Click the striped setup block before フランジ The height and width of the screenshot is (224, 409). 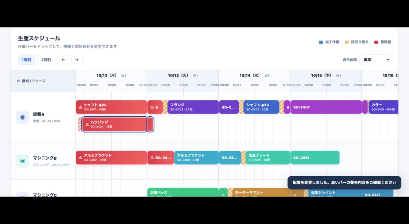coord(165,107)
